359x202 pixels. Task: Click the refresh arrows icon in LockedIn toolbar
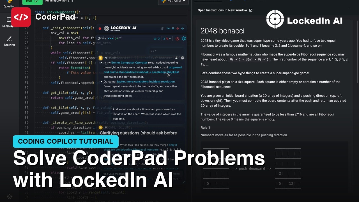[x=159, y=38]
